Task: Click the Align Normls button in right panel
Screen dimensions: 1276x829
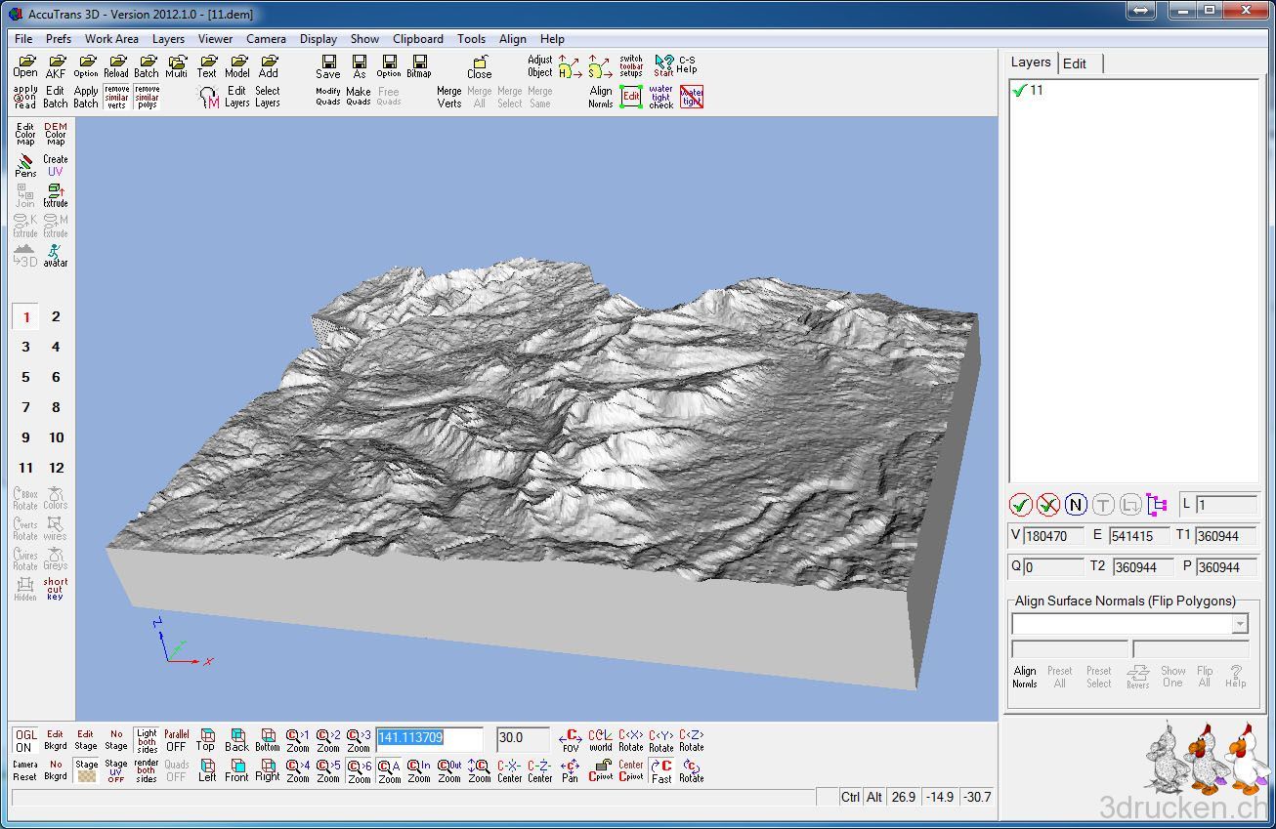Action: coord(1025,677)
